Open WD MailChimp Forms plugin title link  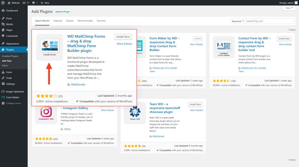(86, 43)
